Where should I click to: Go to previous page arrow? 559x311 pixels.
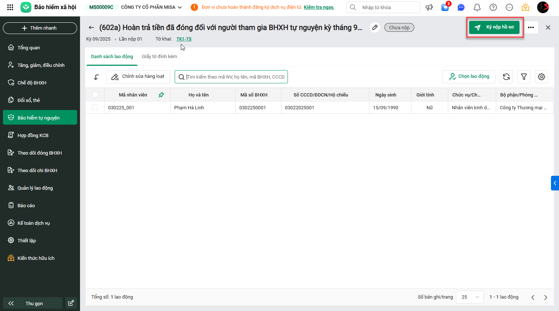533,297
